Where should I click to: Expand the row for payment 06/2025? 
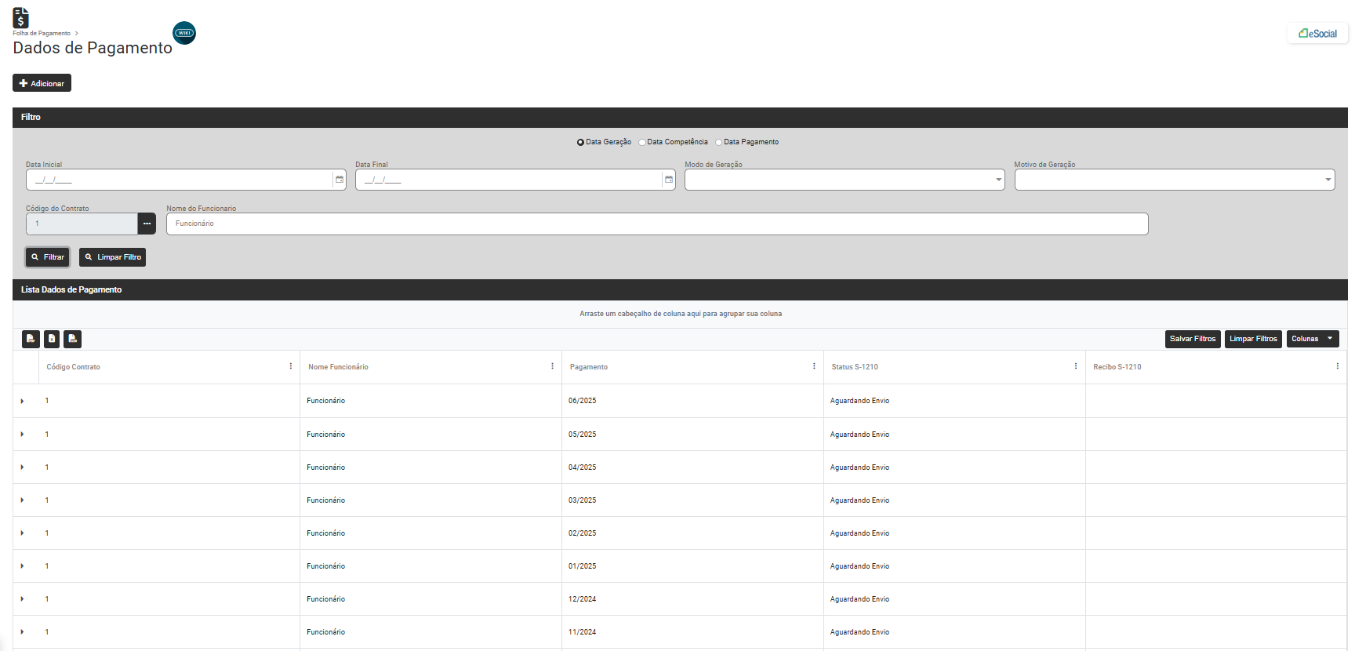22,401
